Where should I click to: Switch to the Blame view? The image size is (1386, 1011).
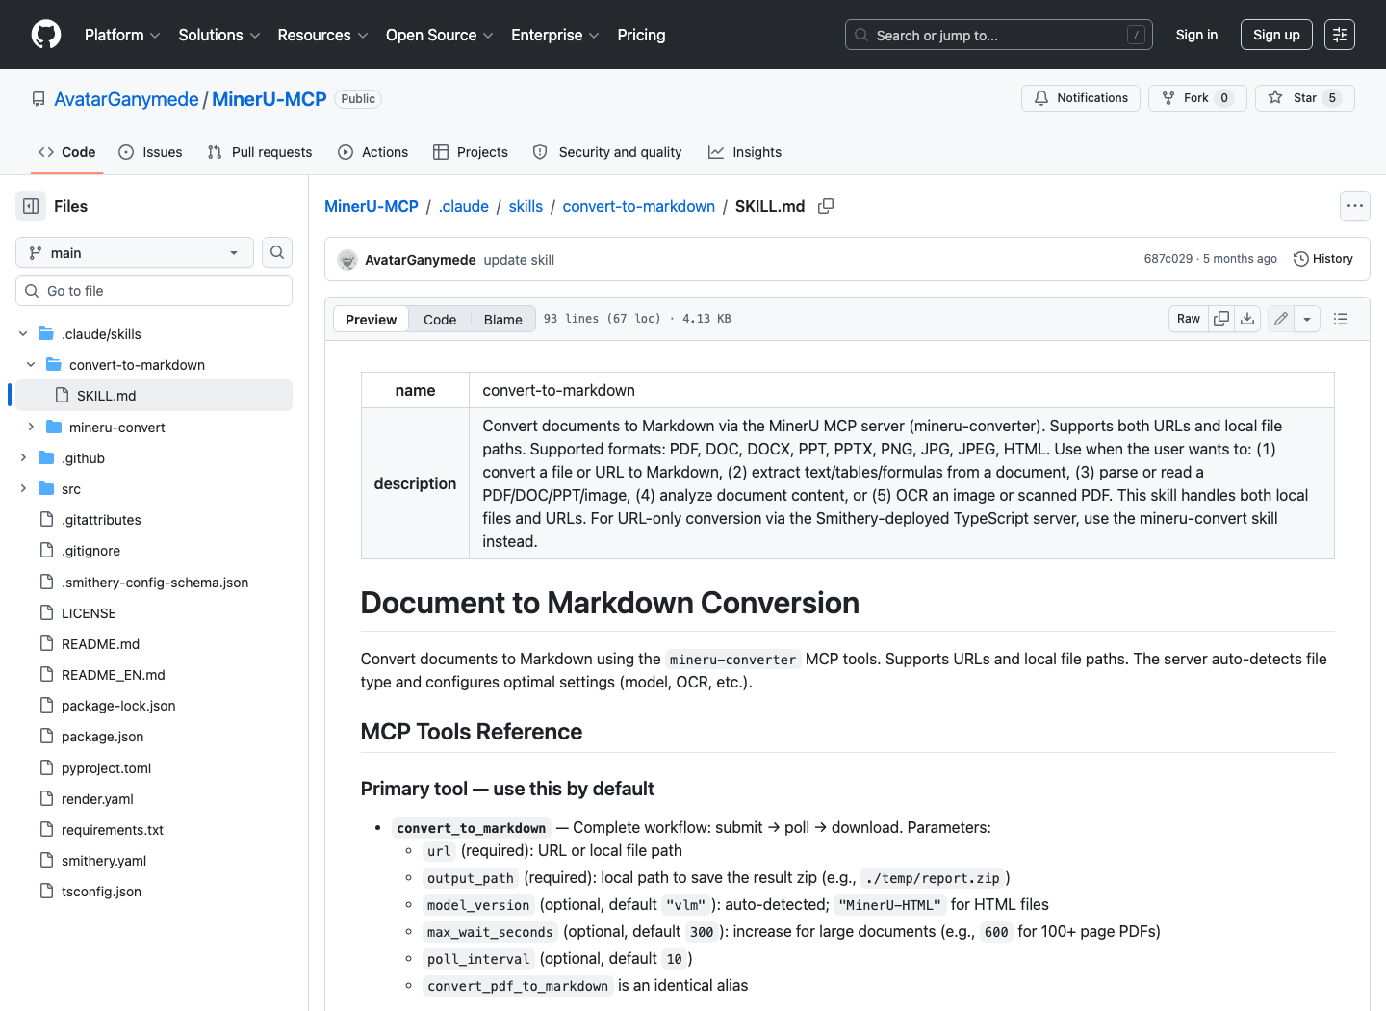click(502, 320)
